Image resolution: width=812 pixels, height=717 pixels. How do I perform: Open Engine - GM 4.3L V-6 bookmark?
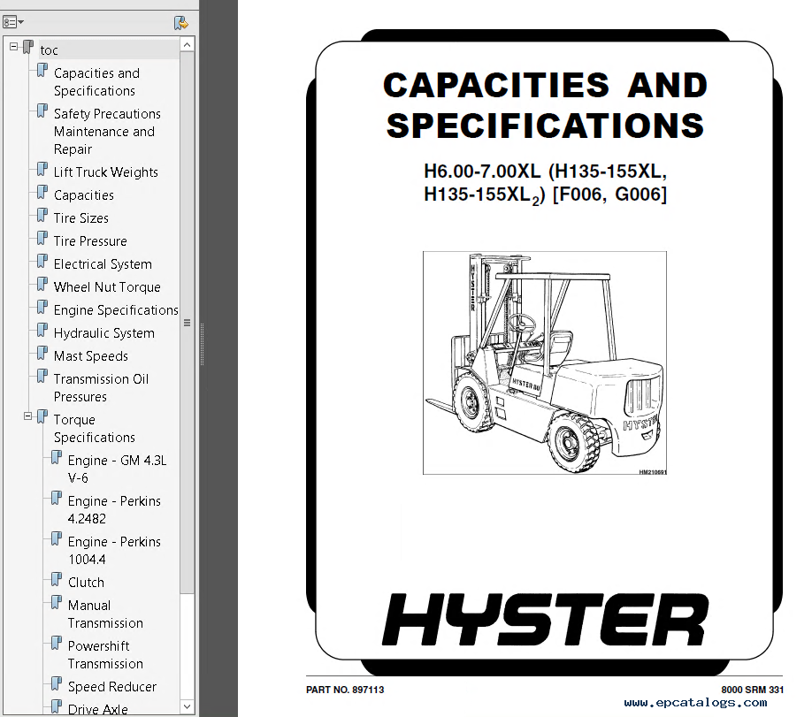coord(117,469)
